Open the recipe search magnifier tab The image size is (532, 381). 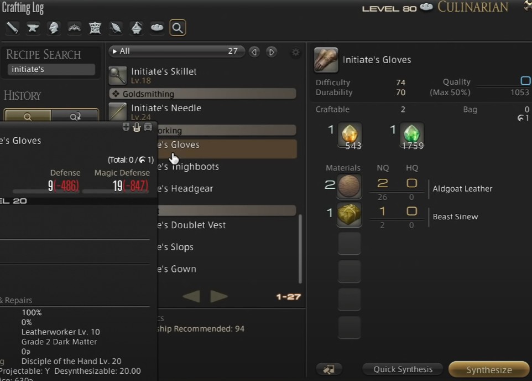coord(178,28)
